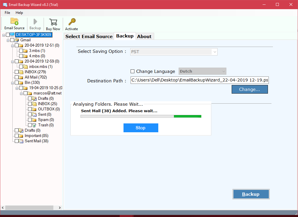Tick the All Mail (702) checkbox
The width and height of the screenshot is (298, 217).
(x=17, y=77)
